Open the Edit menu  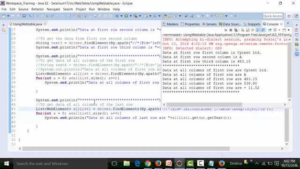pyautogui.click(x=13, y=9)
